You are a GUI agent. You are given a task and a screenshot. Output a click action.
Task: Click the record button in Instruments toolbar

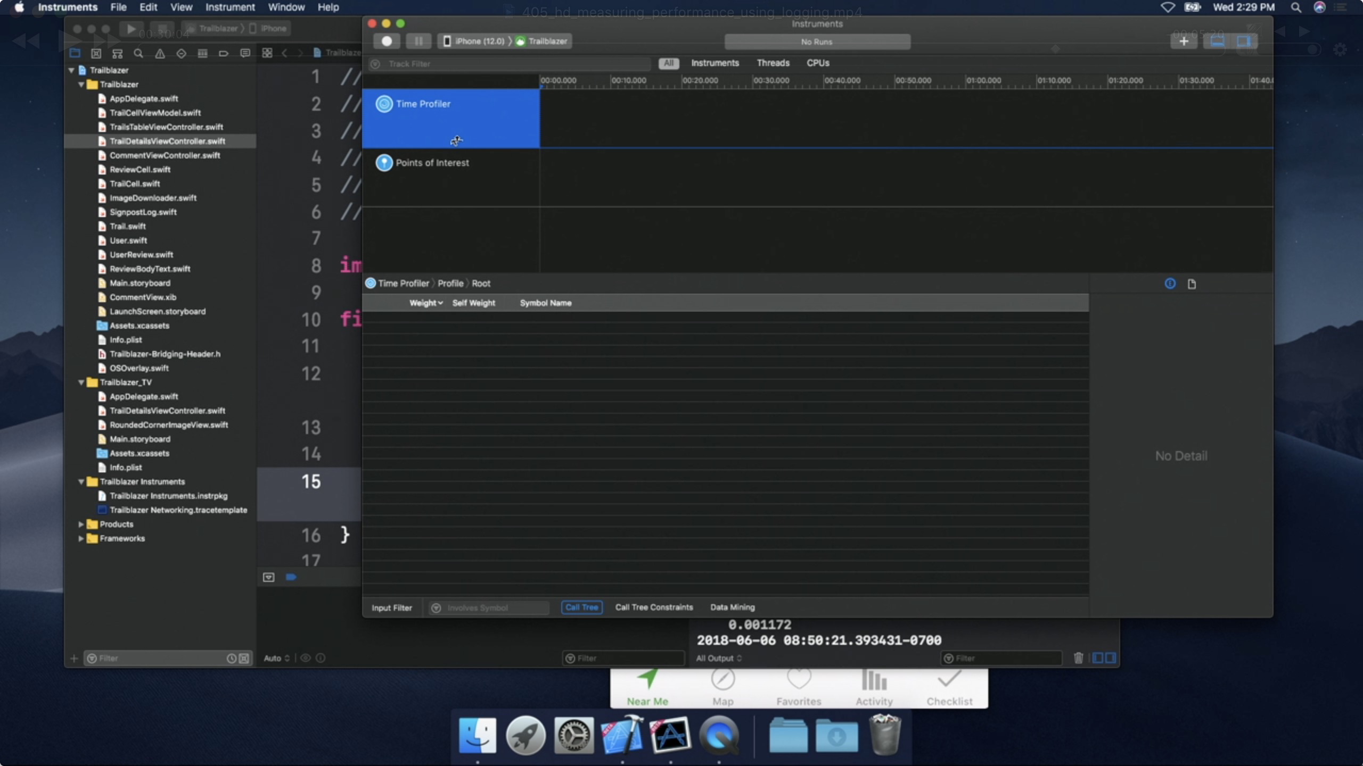tap(387, 41)
